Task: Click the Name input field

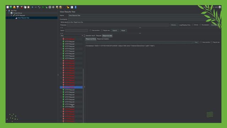Action: point(144,15)
